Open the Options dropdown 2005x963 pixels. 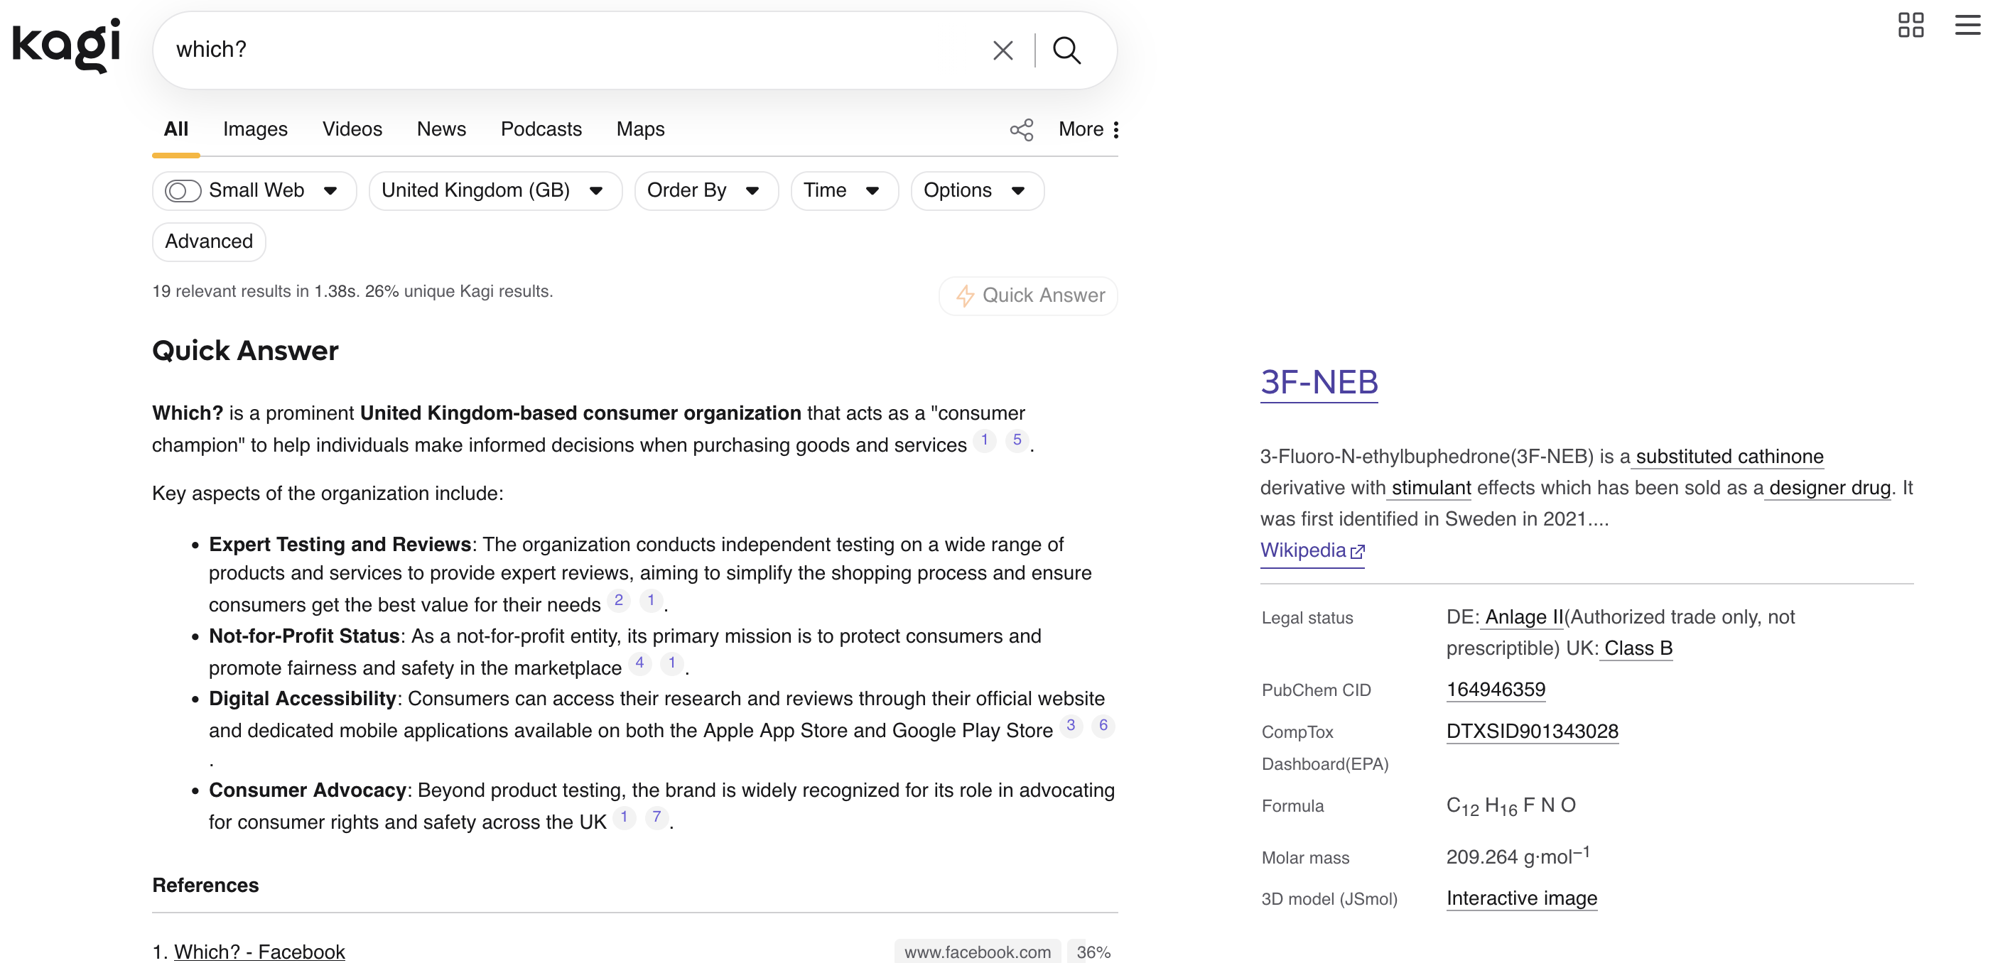[x=977, y=190]
